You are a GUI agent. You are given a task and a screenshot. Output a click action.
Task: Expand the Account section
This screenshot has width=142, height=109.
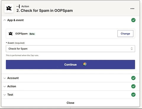pos(5,78)
